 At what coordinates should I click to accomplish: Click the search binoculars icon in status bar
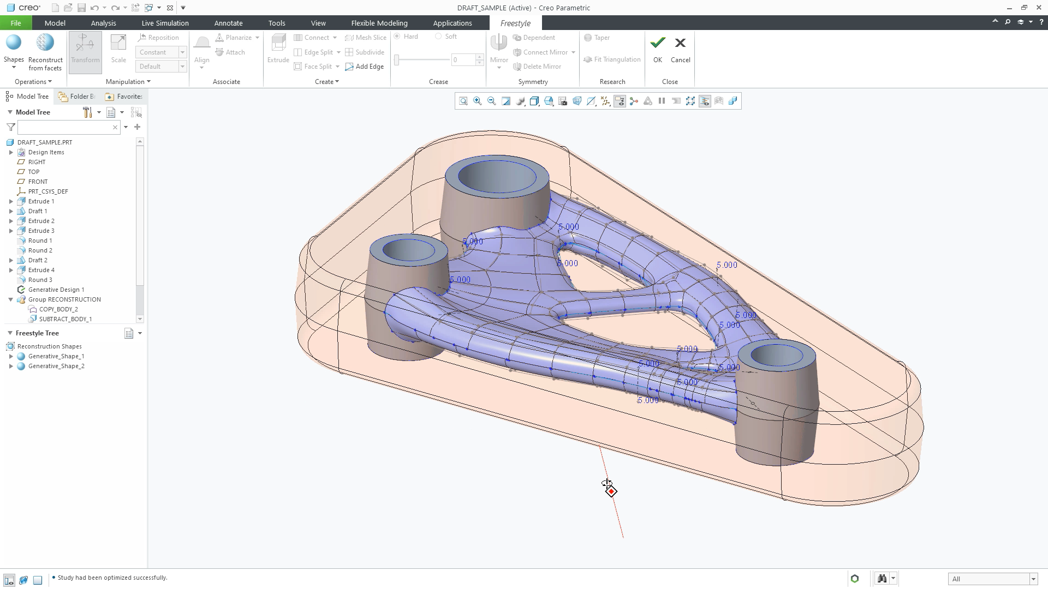tap(882, 579)
